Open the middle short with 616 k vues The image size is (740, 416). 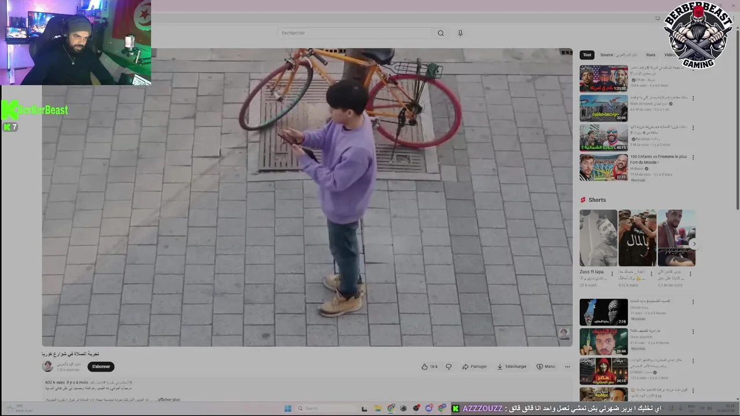(x=637, y=238)
